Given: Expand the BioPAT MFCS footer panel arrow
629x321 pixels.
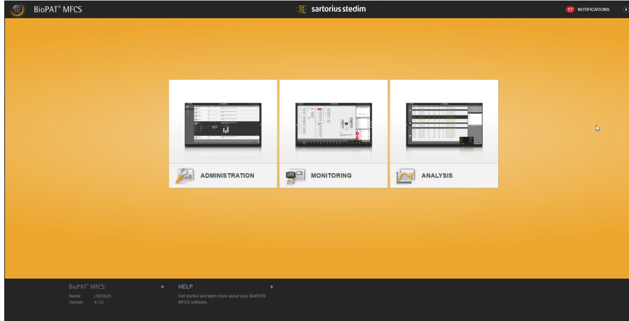Looking at the screenshot, I should tap(162, 287).
